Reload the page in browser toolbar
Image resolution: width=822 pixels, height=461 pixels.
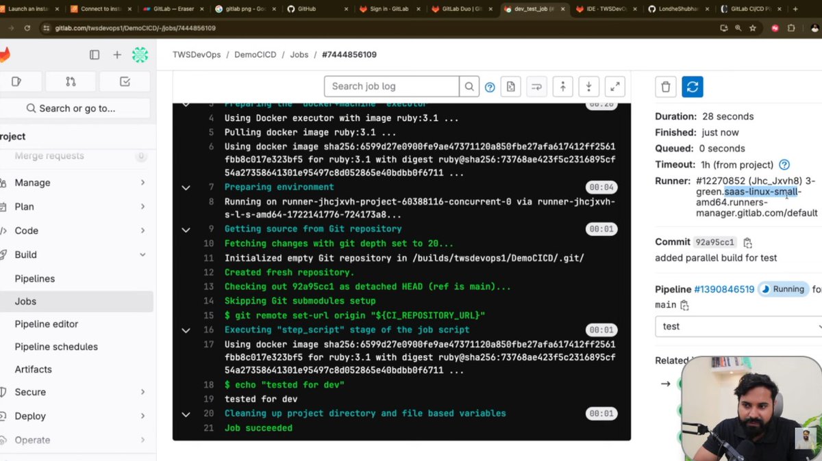point(27,28)
